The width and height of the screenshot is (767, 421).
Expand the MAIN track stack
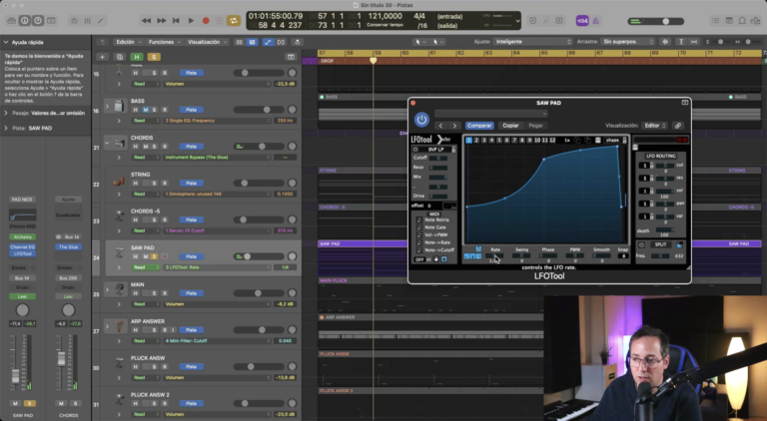(107, 289)
